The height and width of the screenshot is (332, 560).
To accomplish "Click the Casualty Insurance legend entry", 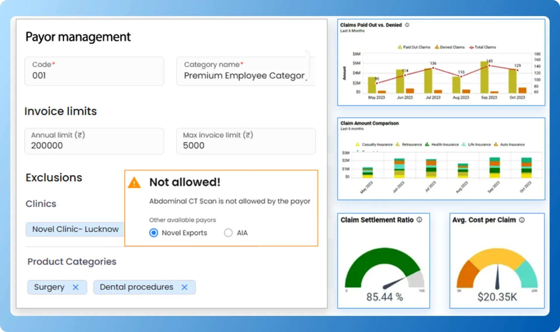I will click(377, 144).
